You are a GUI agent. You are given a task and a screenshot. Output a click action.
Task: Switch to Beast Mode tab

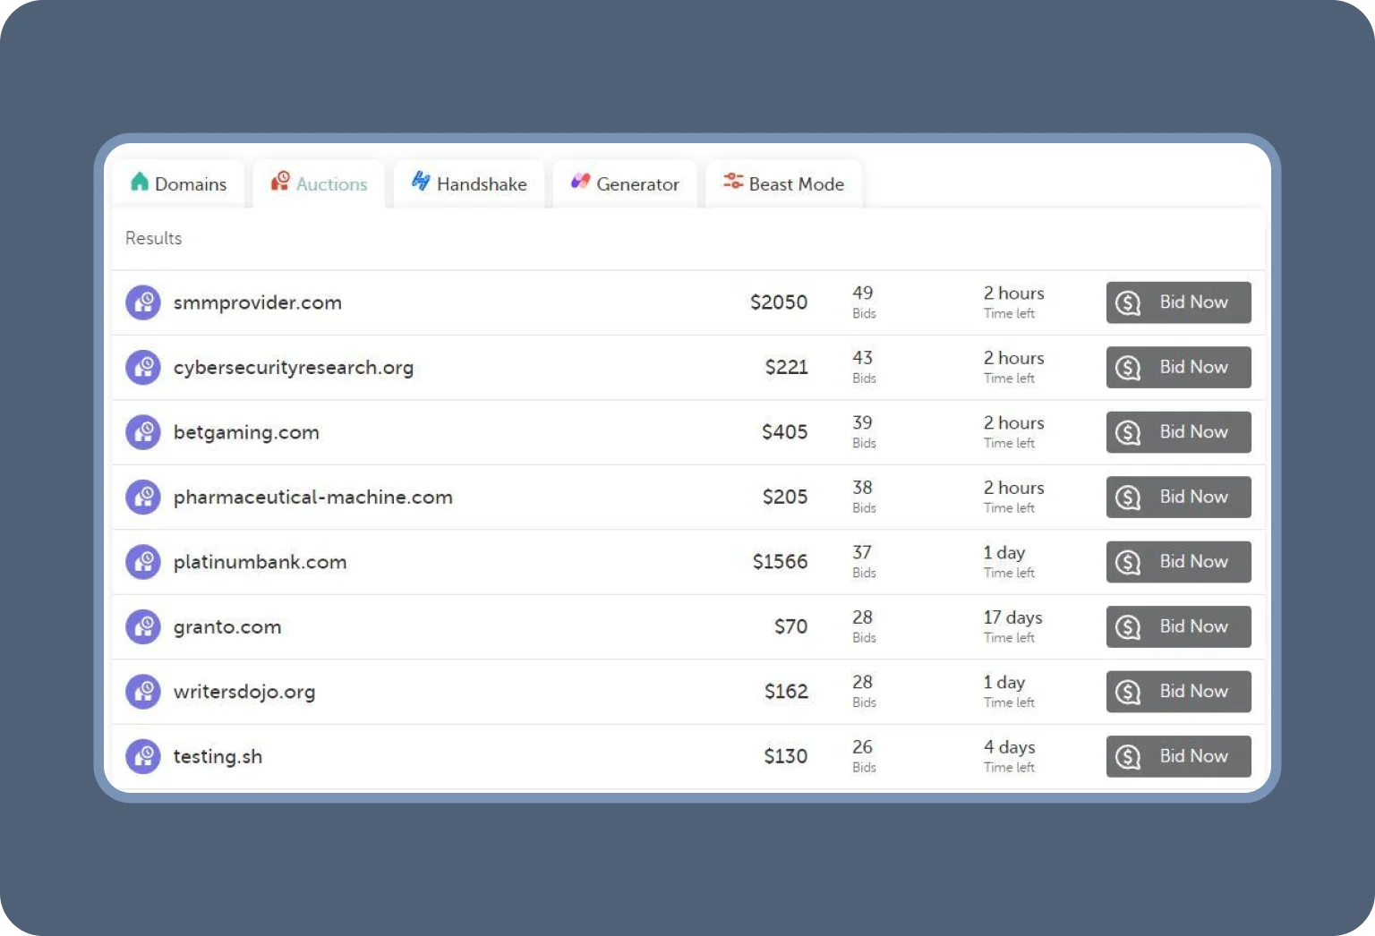[x=784, y=183]
